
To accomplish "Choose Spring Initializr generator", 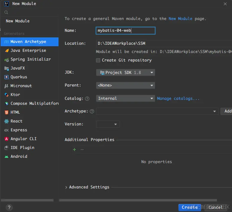I will pos(30,59).
